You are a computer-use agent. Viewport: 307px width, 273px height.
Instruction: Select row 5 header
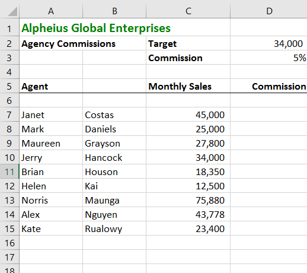9,86
